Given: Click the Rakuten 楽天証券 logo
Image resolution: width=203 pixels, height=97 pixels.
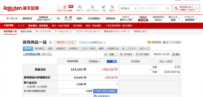Looking at the screenshot, I should [21, 8].
